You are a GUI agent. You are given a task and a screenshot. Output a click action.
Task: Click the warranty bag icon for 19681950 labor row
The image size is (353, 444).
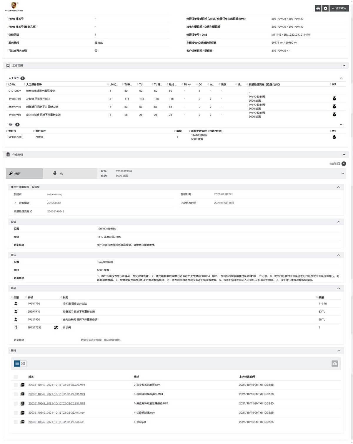[x=334, y=114]
